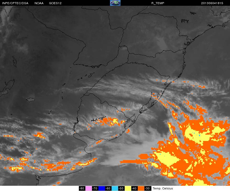Click the dark blue legend swatch

click(x=102, y=188)
